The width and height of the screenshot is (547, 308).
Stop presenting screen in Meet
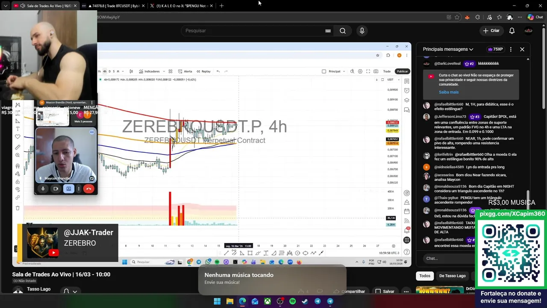click(x=69, y=189)
